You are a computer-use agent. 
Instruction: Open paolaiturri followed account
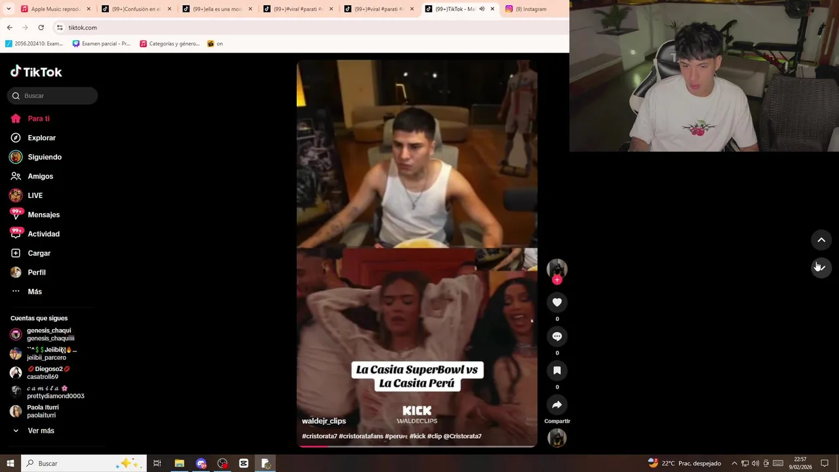click(34, 411)
